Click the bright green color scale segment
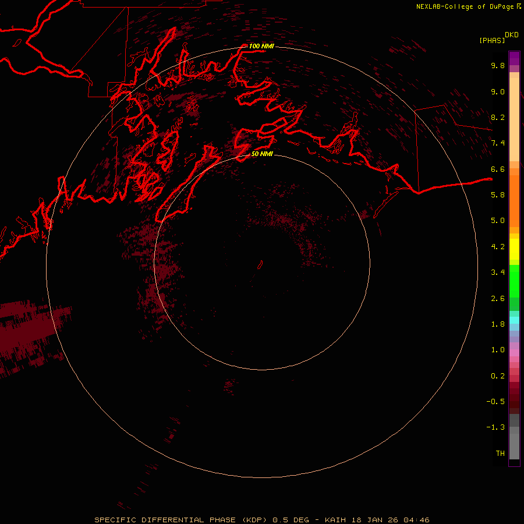The image size is (524, 524). coord(514,281)
